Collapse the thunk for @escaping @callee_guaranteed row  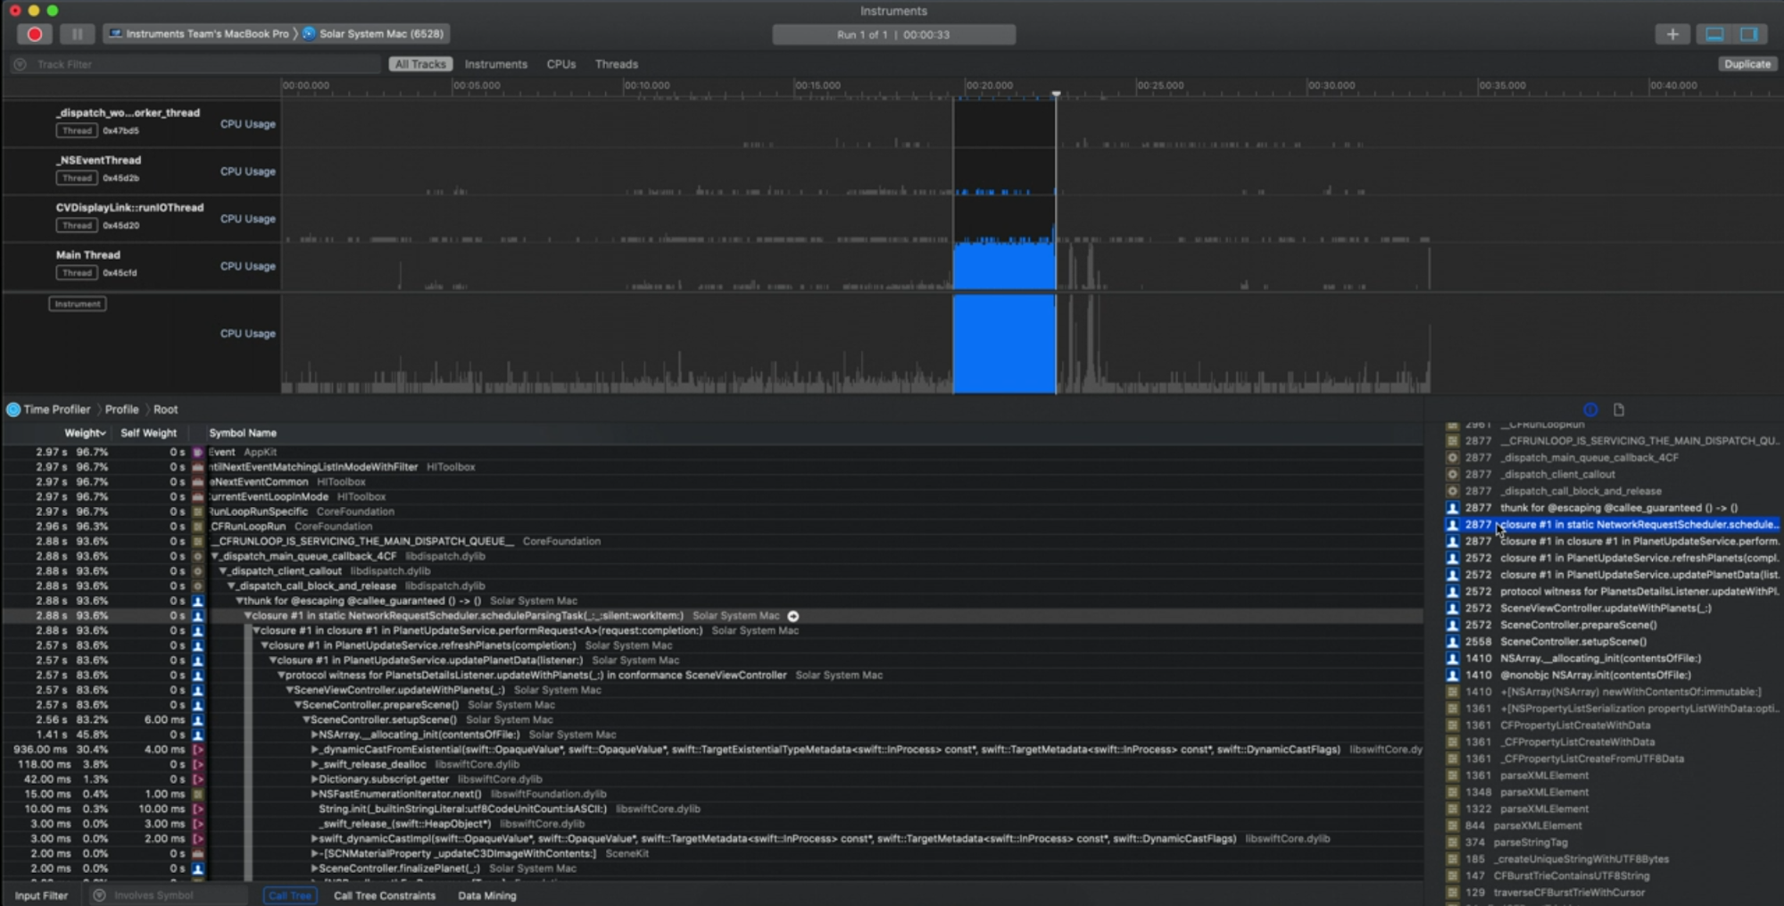coord(240,601)
